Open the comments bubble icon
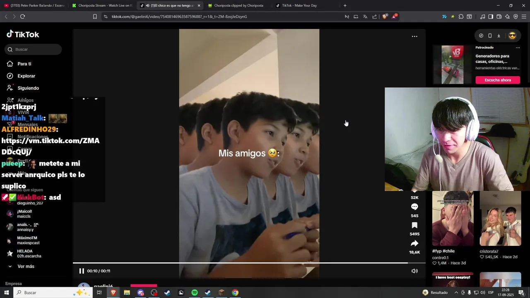This screenshot has height=298, width=530. [x=414, y=207]
